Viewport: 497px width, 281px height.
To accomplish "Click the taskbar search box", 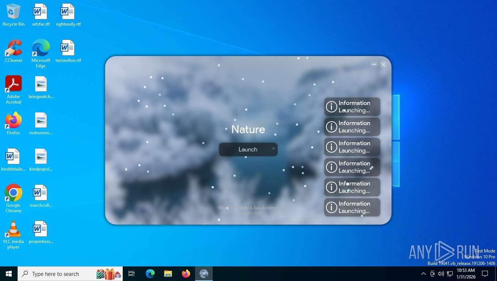I will [x=70, y=274].
